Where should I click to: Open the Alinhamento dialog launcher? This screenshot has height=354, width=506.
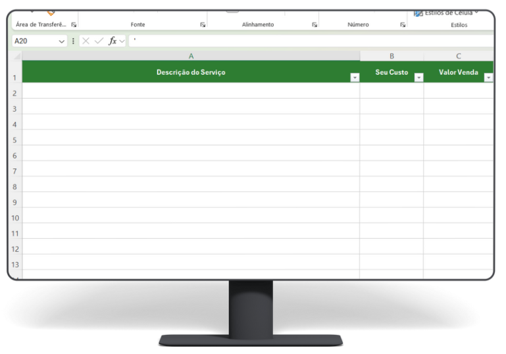pos(315,25)
